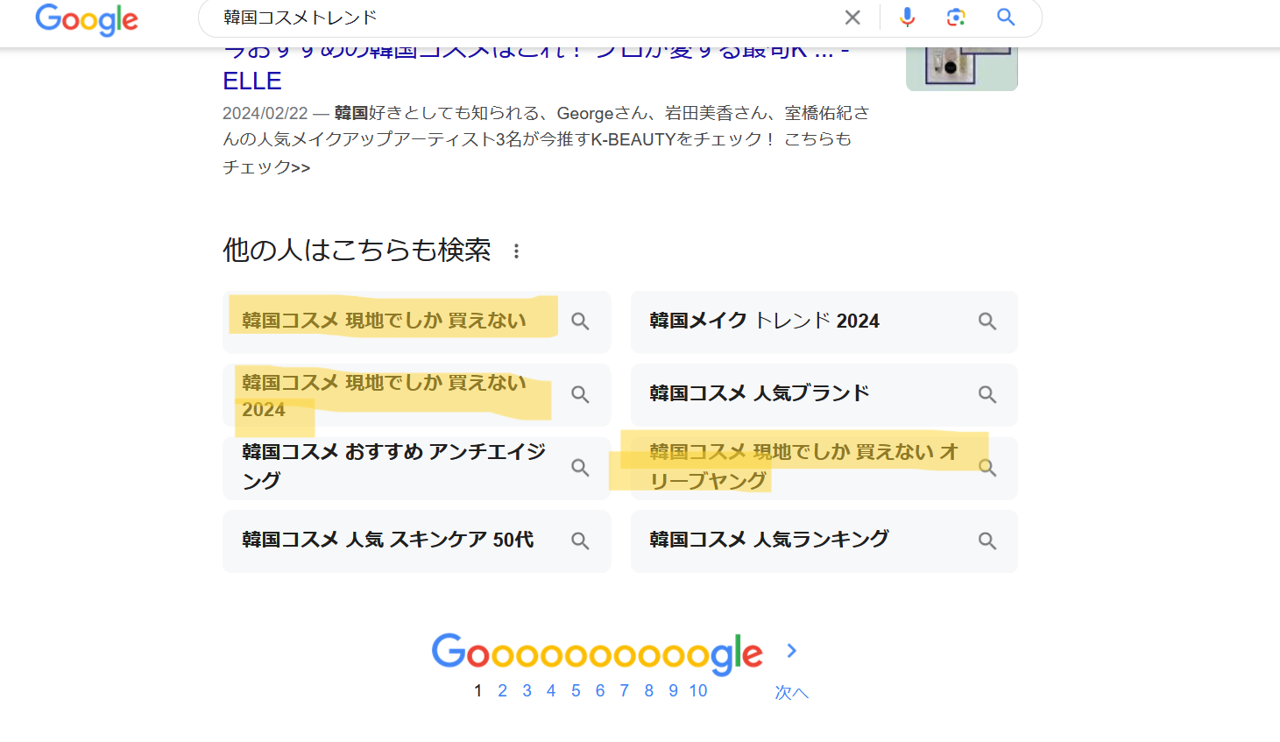The height and width of the screenshot is (742, 1280).
Task: Go to results page 6
Action: (600, 690)
